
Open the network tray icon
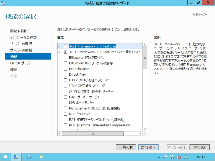pos(172,157)
